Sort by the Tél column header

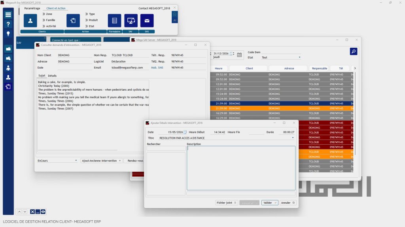pos(341,69)
